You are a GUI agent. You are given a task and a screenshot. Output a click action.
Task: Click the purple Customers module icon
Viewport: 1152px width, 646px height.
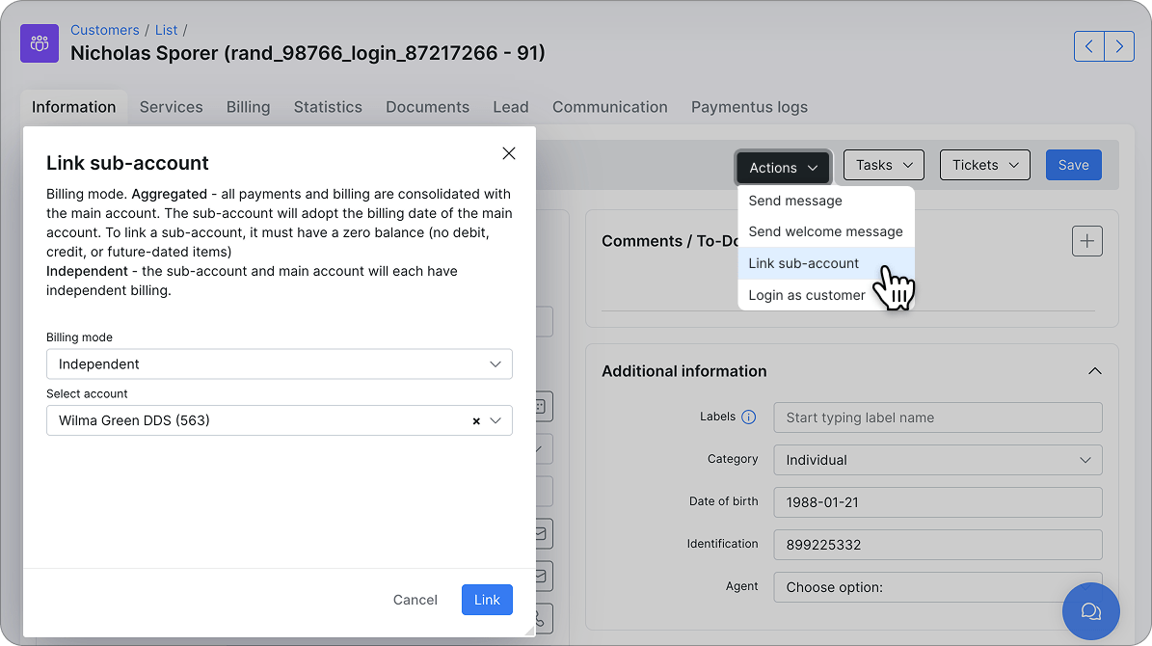(x=39, y=43)
